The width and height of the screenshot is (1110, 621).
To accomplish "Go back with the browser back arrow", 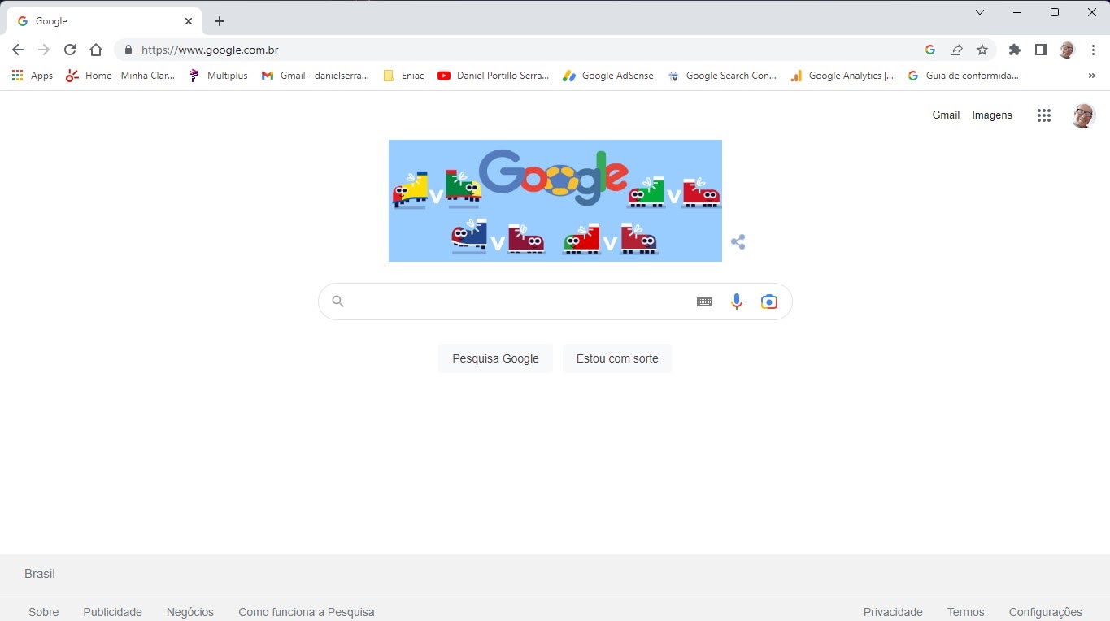I will tap(18, 50).
